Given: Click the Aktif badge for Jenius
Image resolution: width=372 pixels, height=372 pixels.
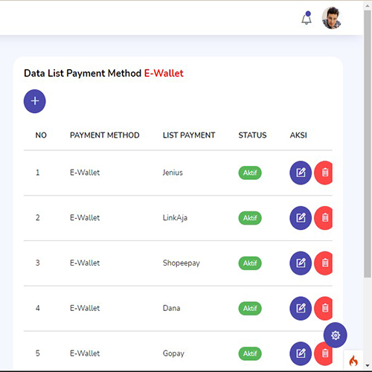Looking at the screenshot, I should coord(250,173).
